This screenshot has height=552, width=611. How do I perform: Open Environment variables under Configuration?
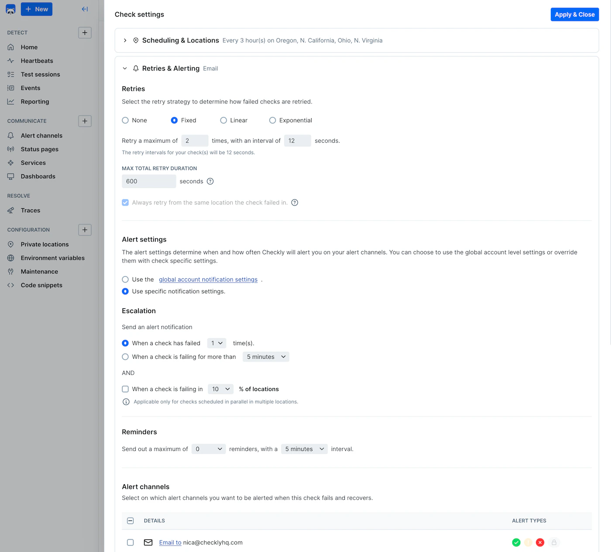pos(53,258)
